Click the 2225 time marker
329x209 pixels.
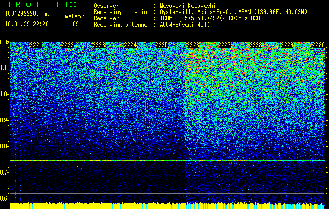coord(162,45)
